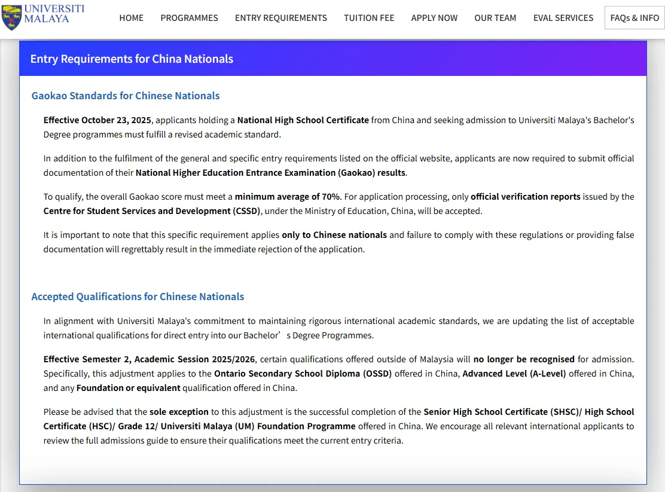The image size is (665, 492).
Task: Open EVAL SERVICES from the navigation
Action: click(x=563, y=18)
